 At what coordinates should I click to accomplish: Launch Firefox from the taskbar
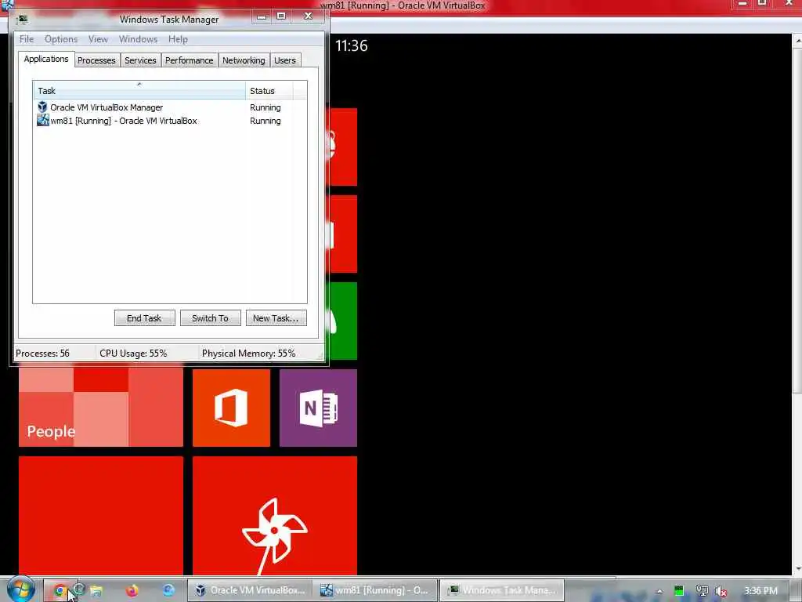coord(132,591)
